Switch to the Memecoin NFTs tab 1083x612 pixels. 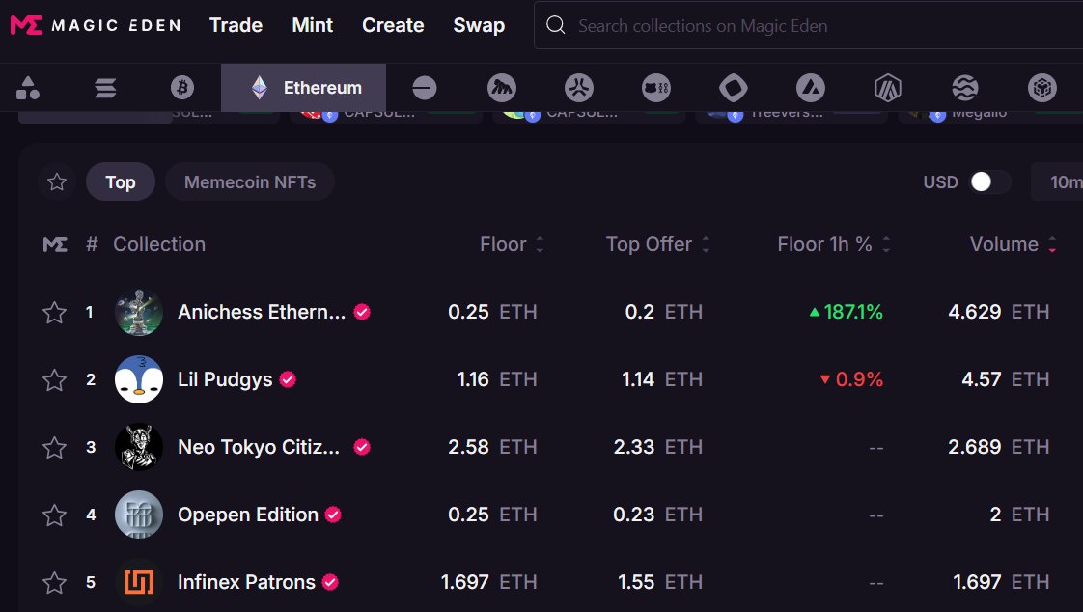pos(250,181)
